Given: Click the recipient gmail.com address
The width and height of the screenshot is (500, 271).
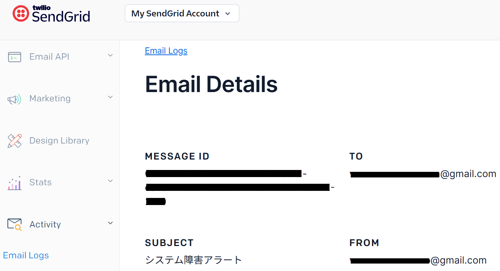Looking at the screenshot, I should click(x=423, y=174).
